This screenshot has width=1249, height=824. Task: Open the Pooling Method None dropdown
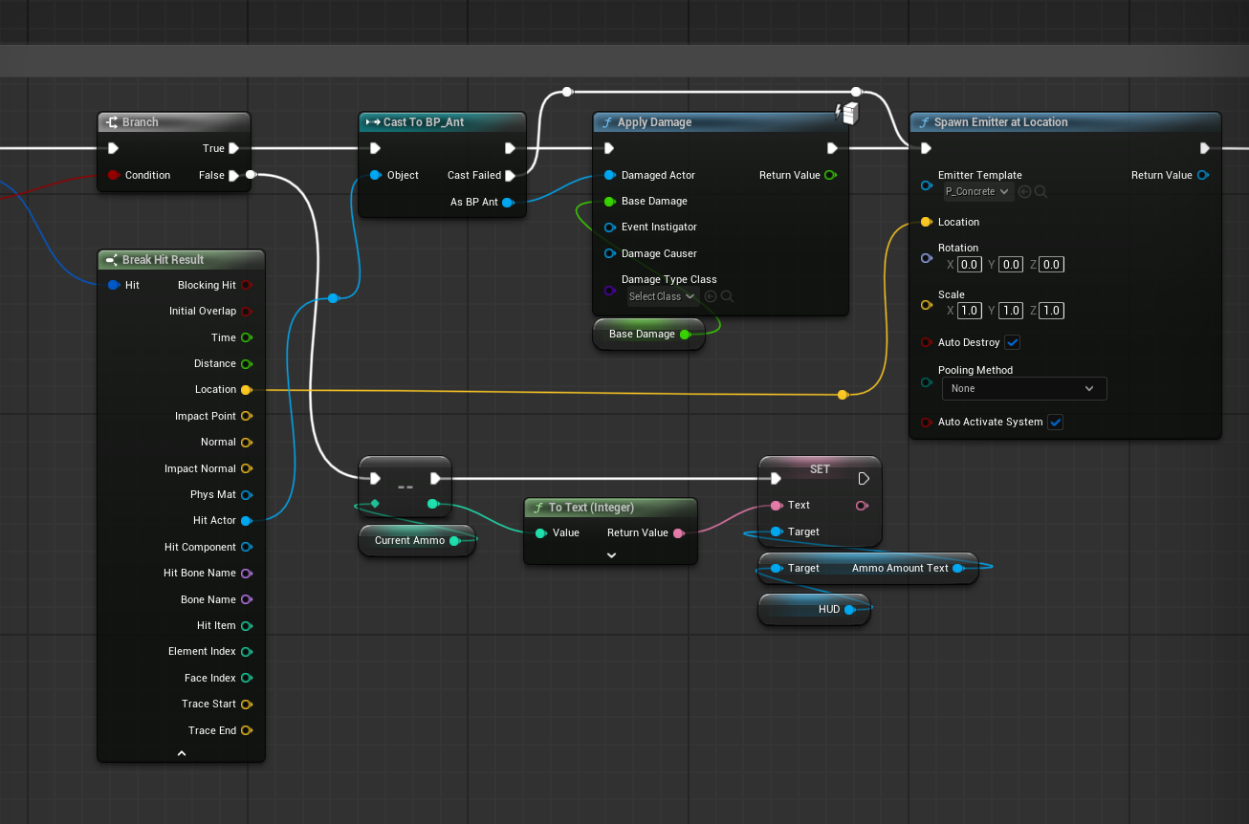click(1024, 388)
